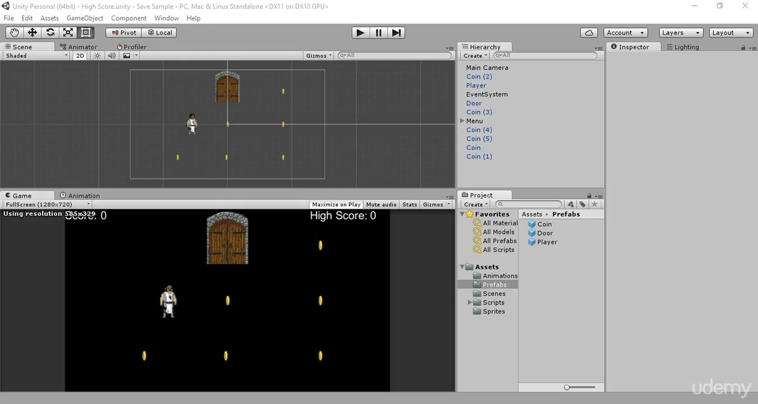The width and height of the screenshot is (758, 404).
Task: Select the Player prefab in the Prefabs folder
Action: (546, 242)
